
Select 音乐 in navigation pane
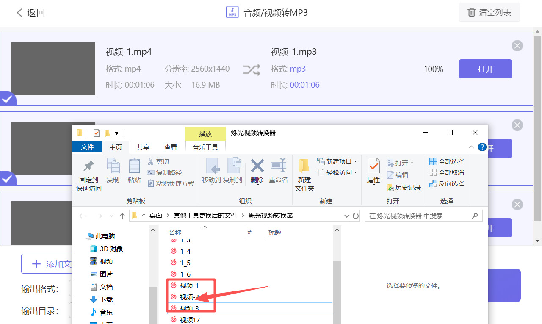tap(101, 312)
